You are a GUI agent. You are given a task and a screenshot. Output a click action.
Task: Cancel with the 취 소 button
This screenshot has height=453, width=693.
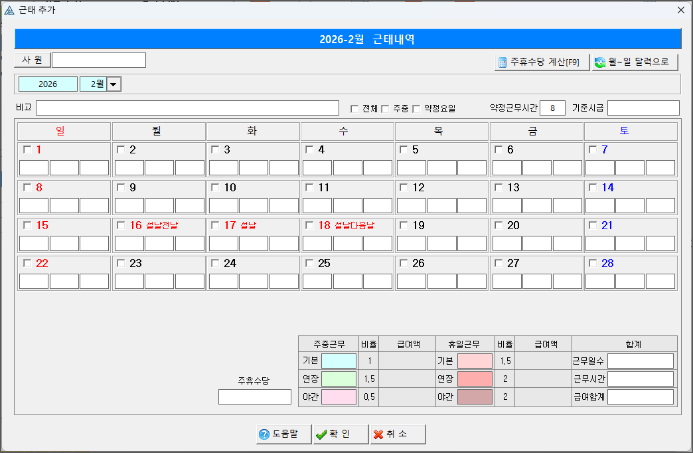point(398,434)
